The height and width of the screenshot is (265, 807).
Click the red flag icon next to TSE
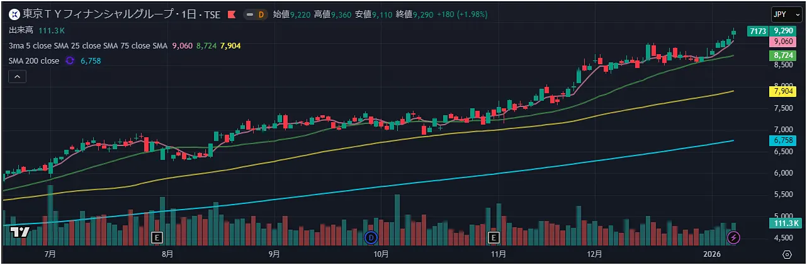point(232,14)
